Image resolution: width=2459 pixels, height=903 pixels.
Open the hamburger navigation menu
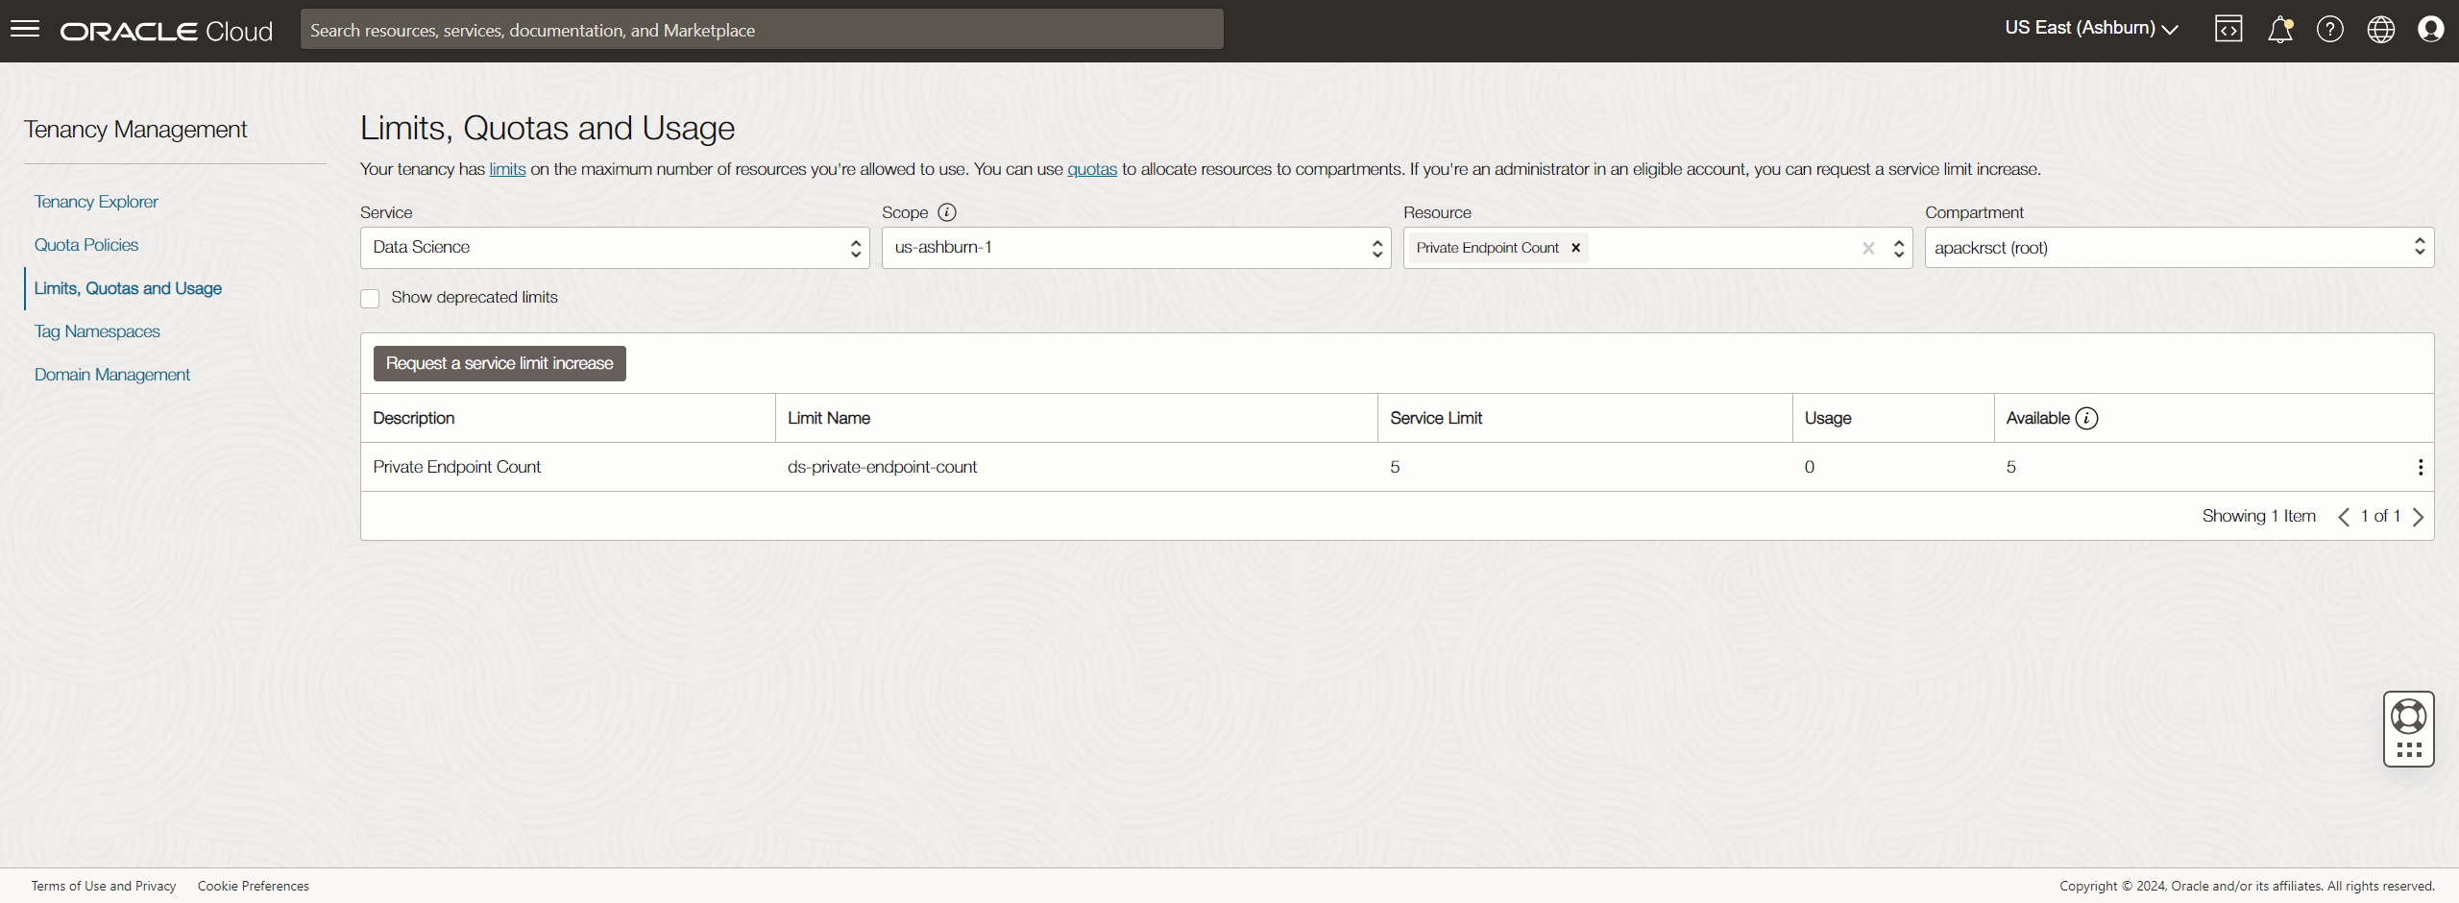25,29
